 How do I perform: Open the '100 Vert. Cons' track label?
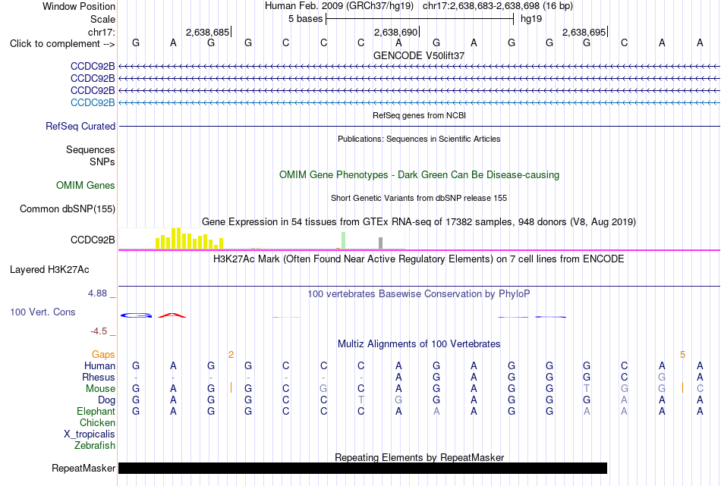[x=43, y=312]
